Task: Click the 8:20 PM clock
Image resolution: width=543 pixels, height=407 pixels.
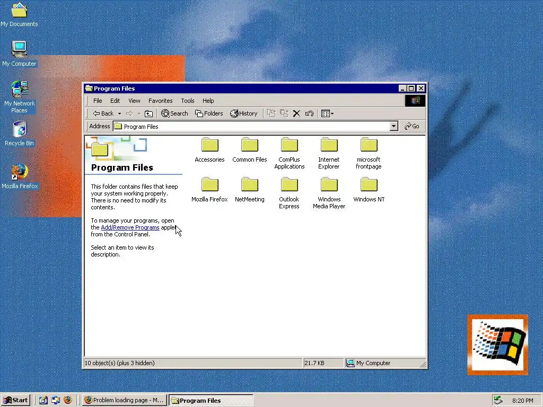Action: (x=522, y=401)
